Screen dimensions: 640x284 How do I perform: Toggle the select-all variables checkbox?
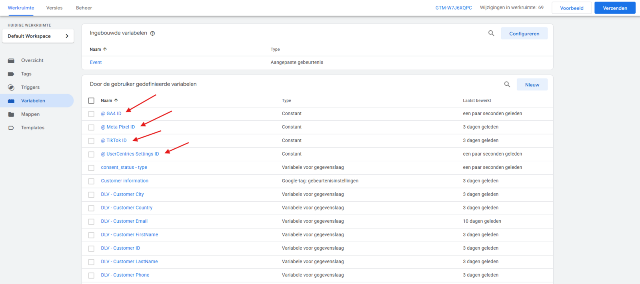pos(91,101)
